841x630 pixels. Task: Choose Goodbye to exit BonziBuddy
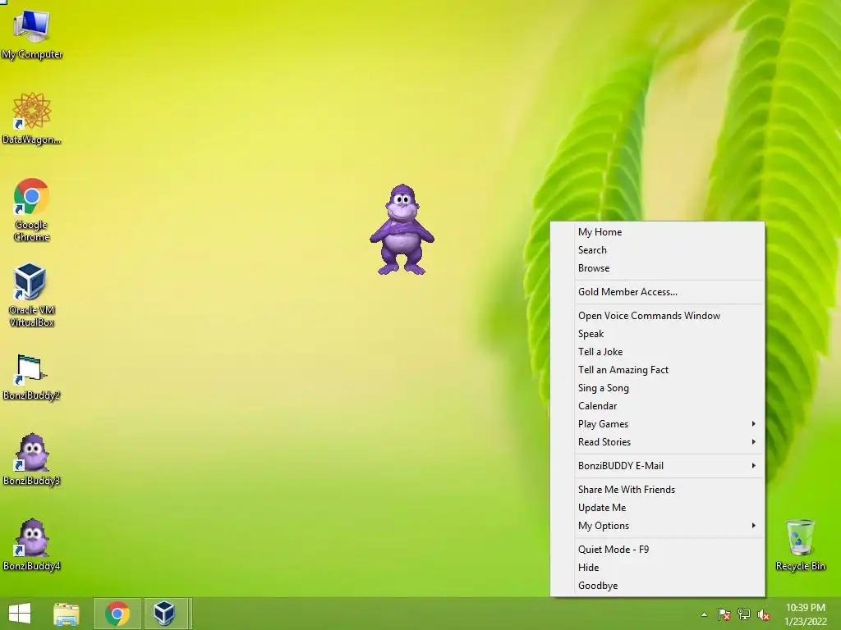coord(658,586)
